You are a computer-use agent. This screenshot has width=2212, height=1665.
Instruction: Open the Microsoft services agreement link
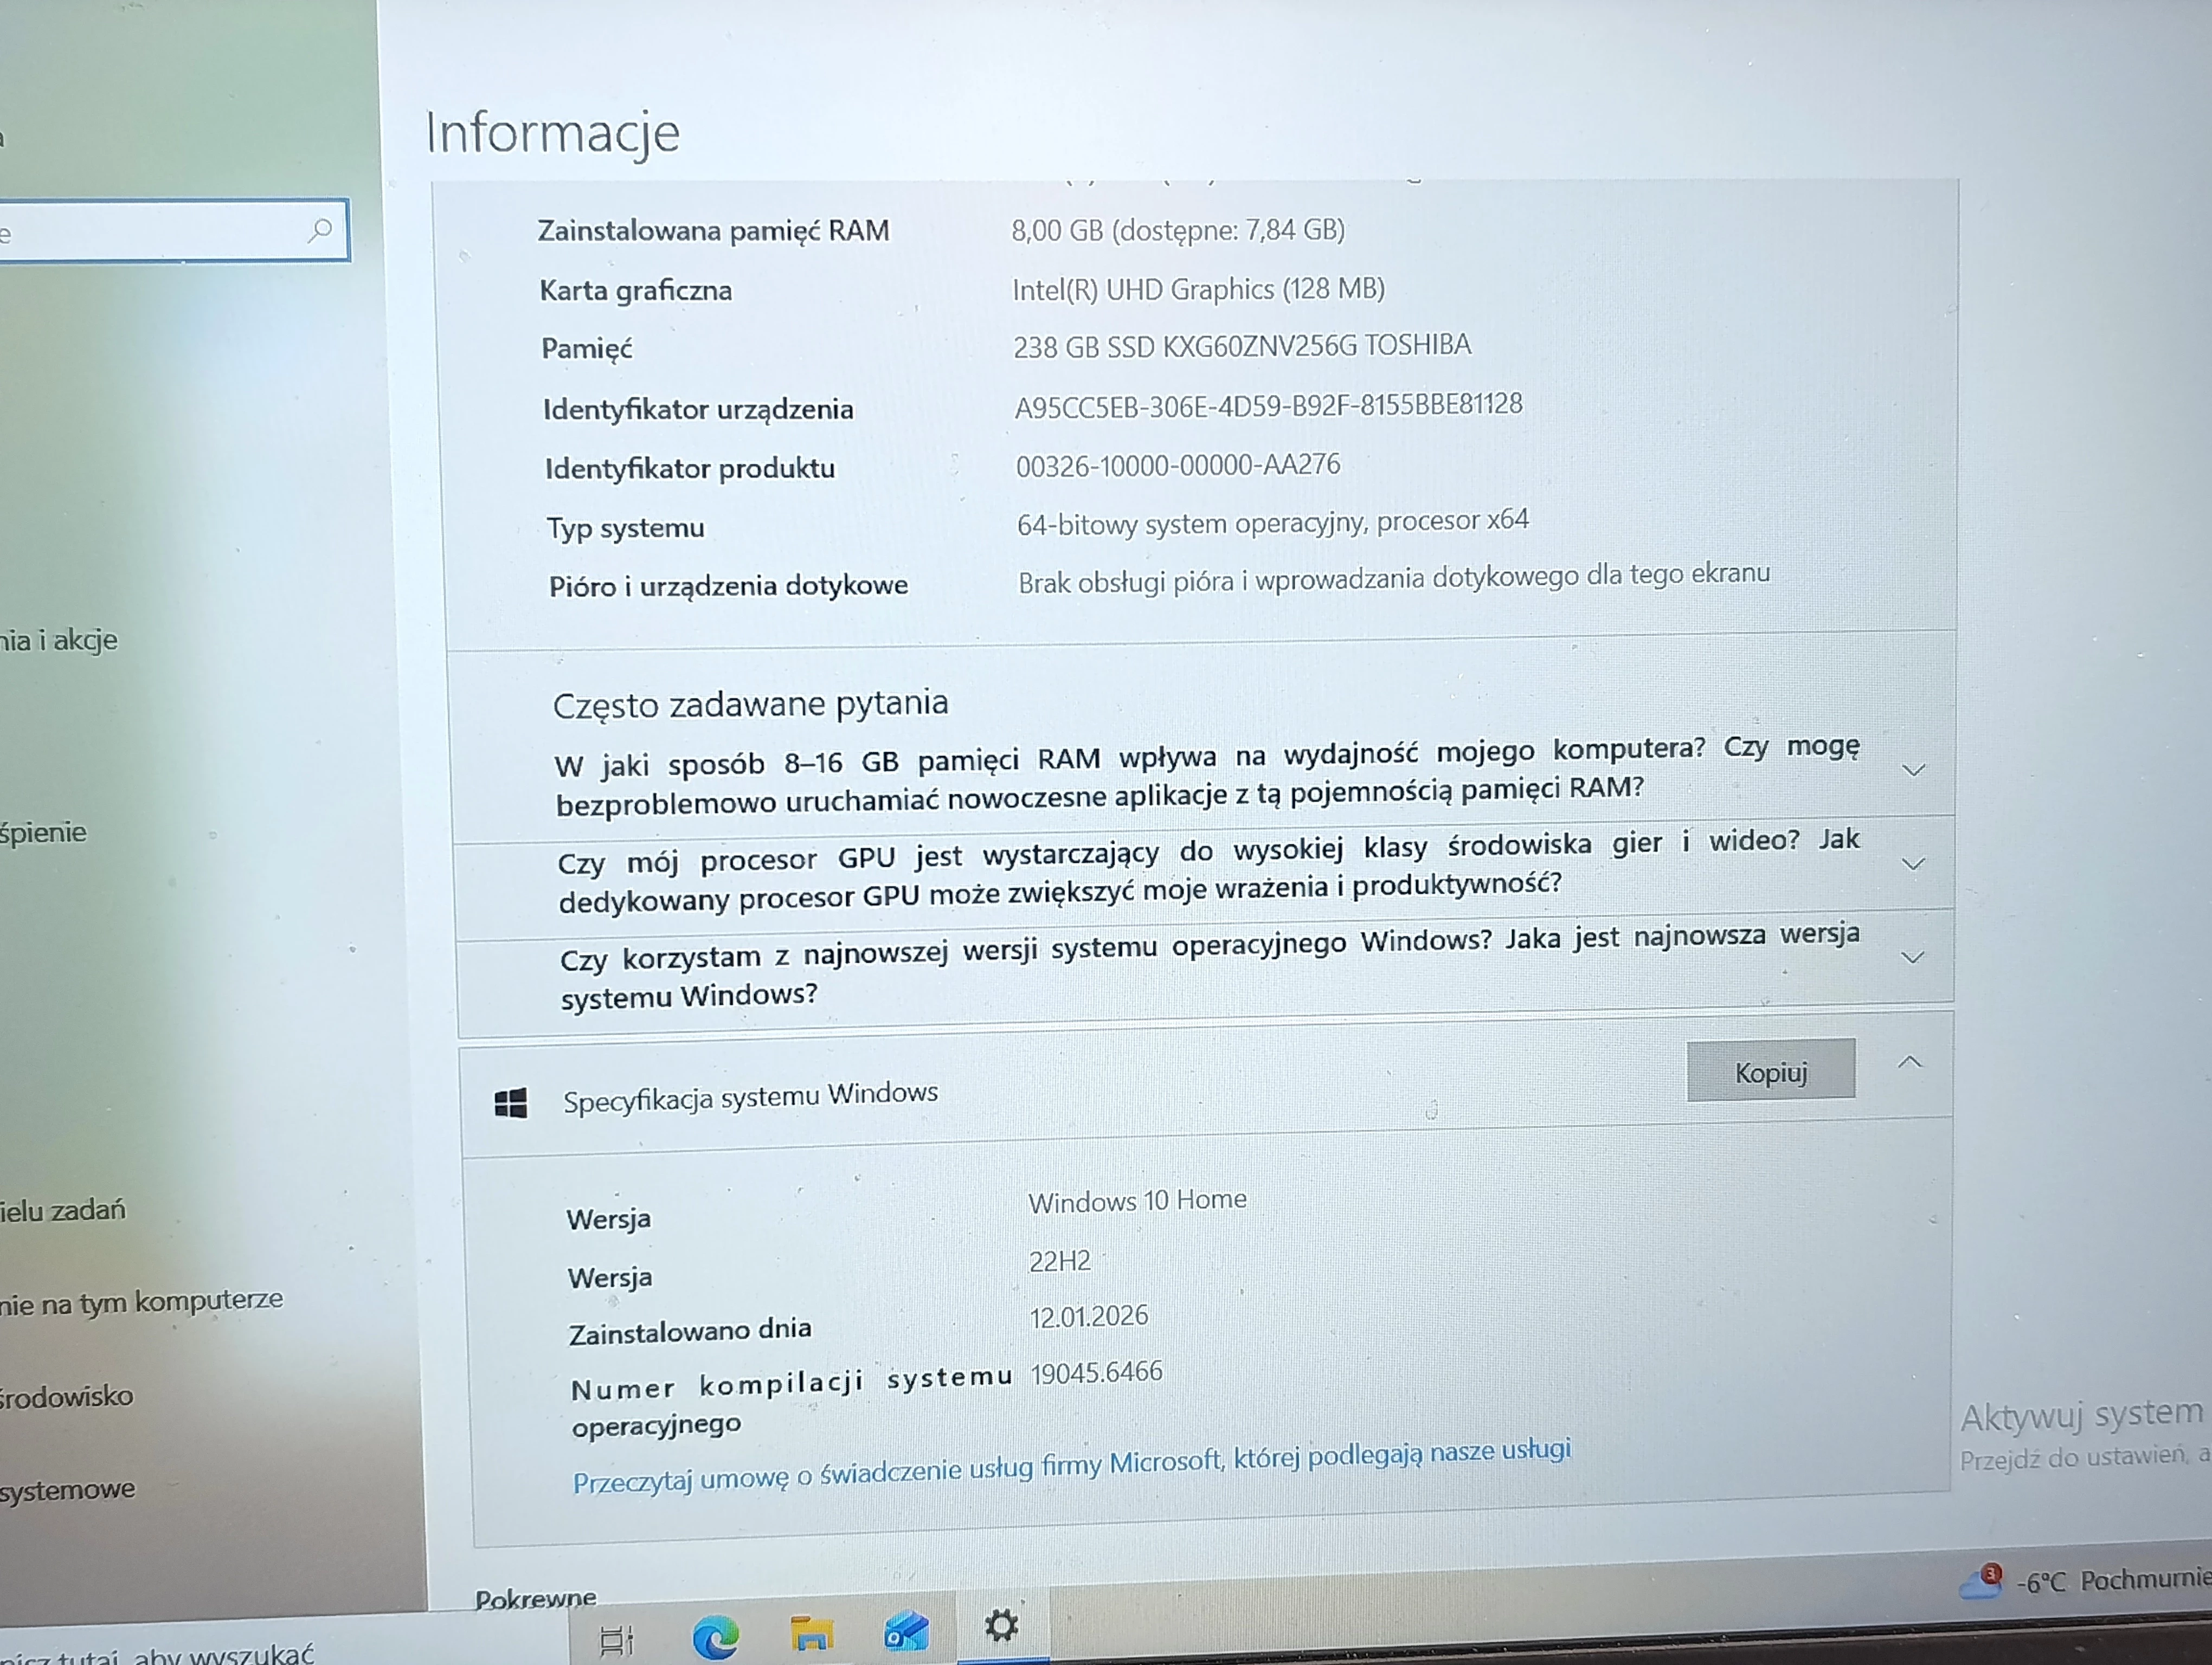point(1071,1466)
